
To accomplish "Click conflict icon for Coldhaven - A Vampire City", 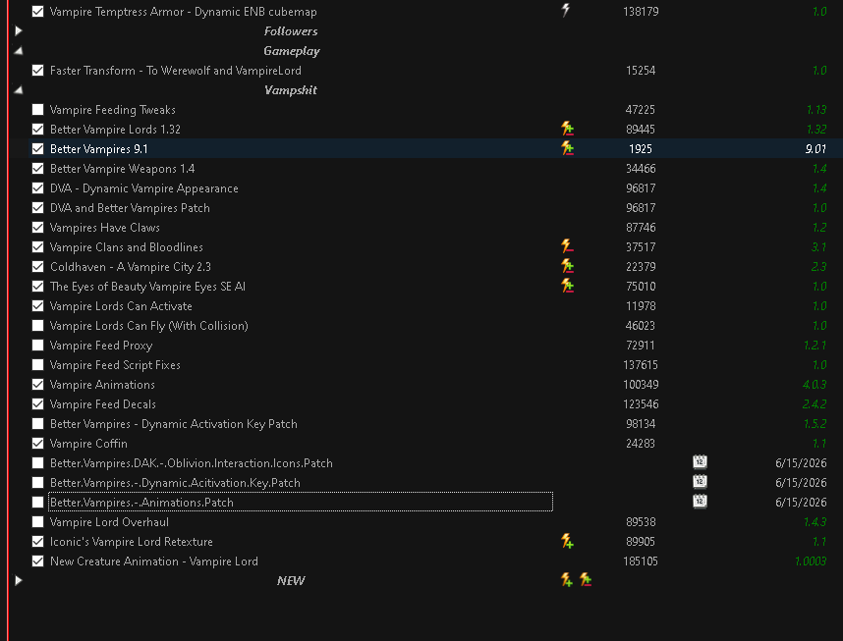I will click(567, 266).
